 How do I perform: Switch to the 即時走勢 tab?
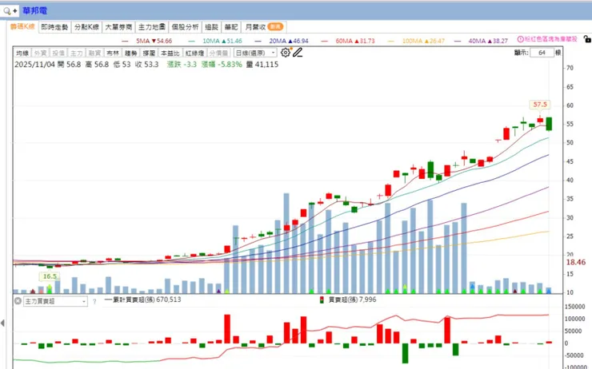pos(54,27)
